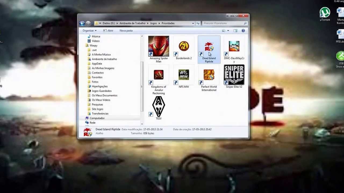Select A Minha Música folder
This screenshot has height=193, width=344.
point(101,55)
